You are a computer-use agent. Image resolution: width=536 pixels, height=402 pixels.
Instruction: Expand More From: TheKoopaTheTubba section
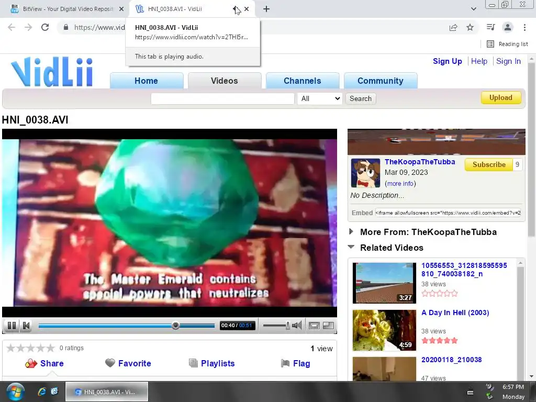[x=351, y=232]
